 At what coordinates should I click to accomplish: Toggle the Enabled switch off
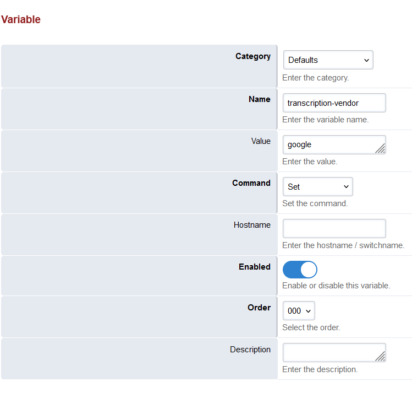pyautogui.click(x=300, y=270)
